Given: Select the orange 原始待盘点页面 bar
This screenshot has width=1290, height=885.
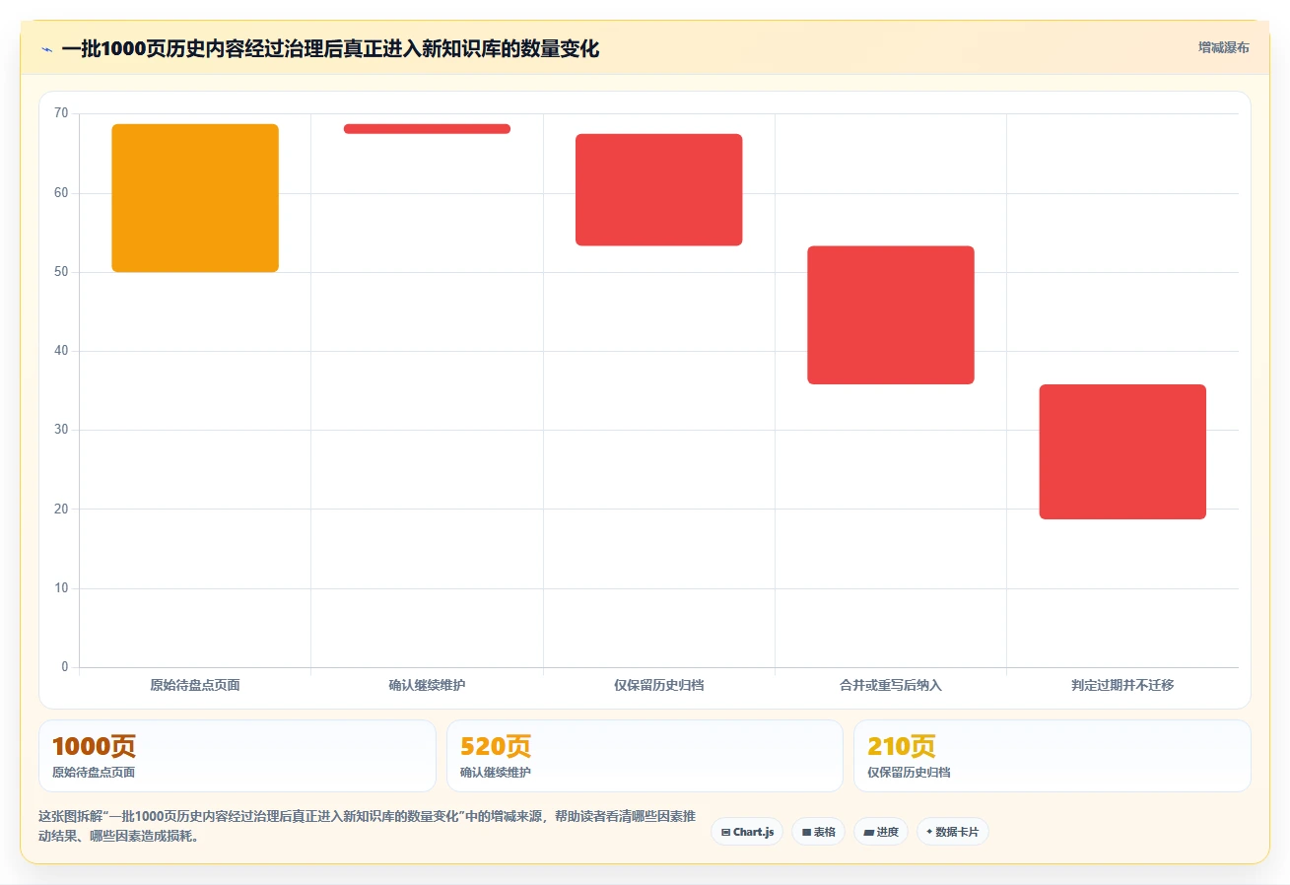Looking at the screenshot, I should click(195, 198).
